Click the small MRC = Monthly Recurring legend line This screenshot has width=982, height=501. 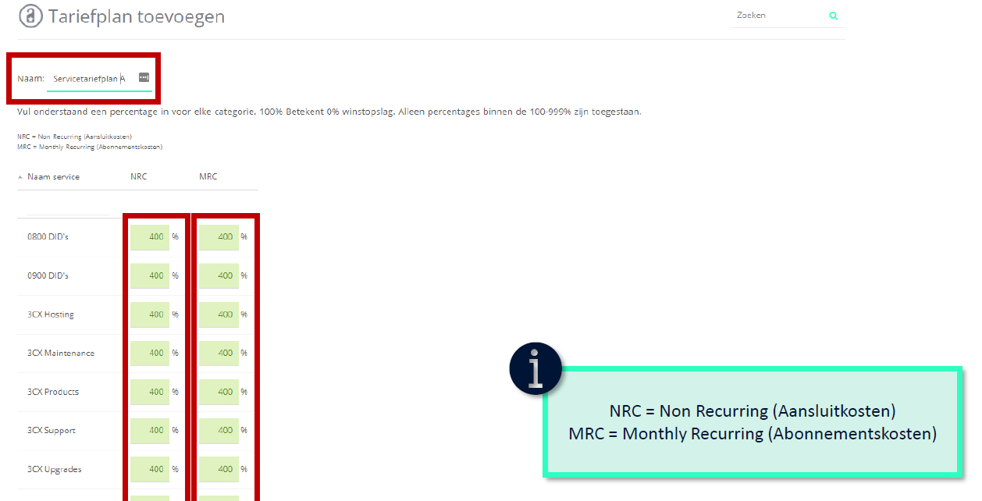click(90, 147)
